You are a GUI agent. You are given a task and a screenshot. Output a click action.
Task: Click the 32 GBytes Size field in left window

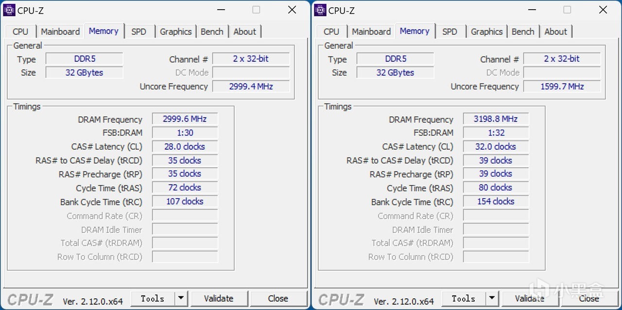85,72
